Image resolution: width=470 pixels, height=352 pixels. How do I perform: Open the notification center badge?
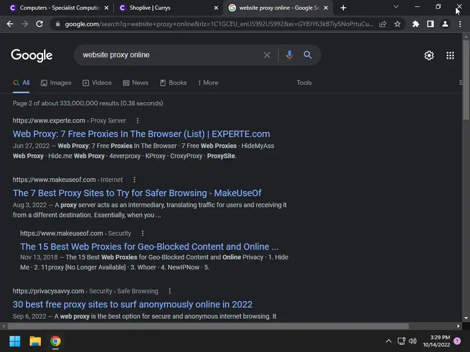457,341
